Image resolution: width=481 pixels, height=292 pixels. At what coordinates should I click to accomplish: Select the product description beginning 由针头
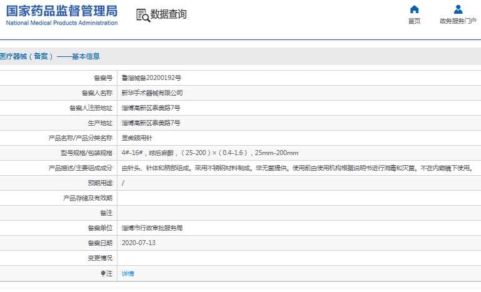[298, 168]
